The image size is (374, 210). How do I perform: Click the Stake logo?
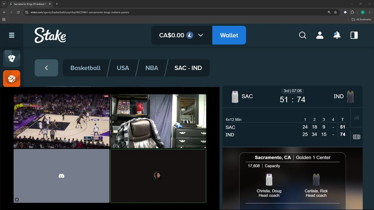click(50, 35)
